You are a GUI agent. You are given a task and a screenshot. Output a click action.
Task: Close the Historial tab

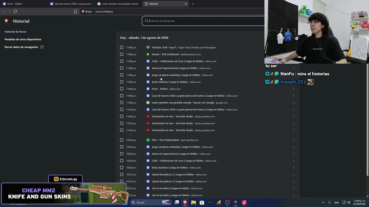coord(186,4)
